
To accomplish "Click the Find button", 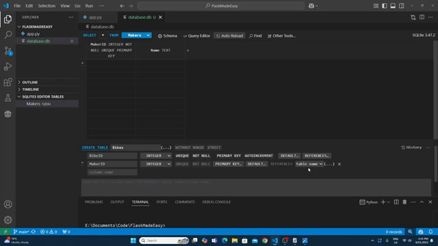I will 255,36.
